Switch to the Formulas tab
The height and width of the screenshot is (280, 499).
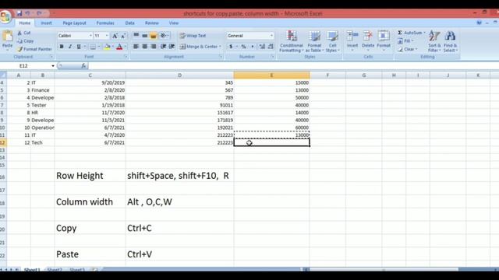click(105, 23)
